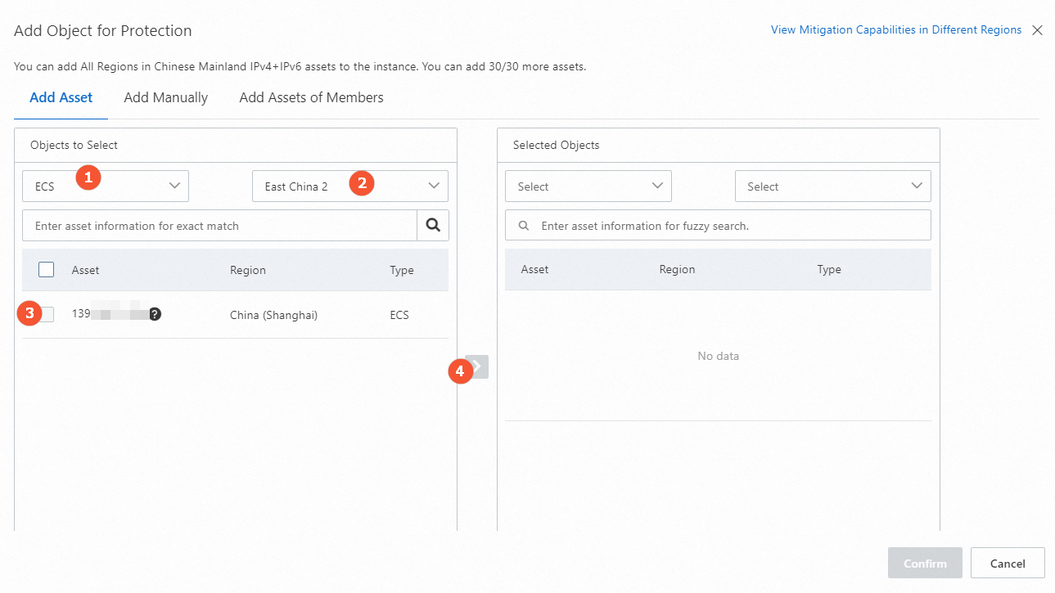The height and width of the screenshot is (593, 1055).
Task: Tick the select-all checkbox in the Asset header
Action: 47,270
